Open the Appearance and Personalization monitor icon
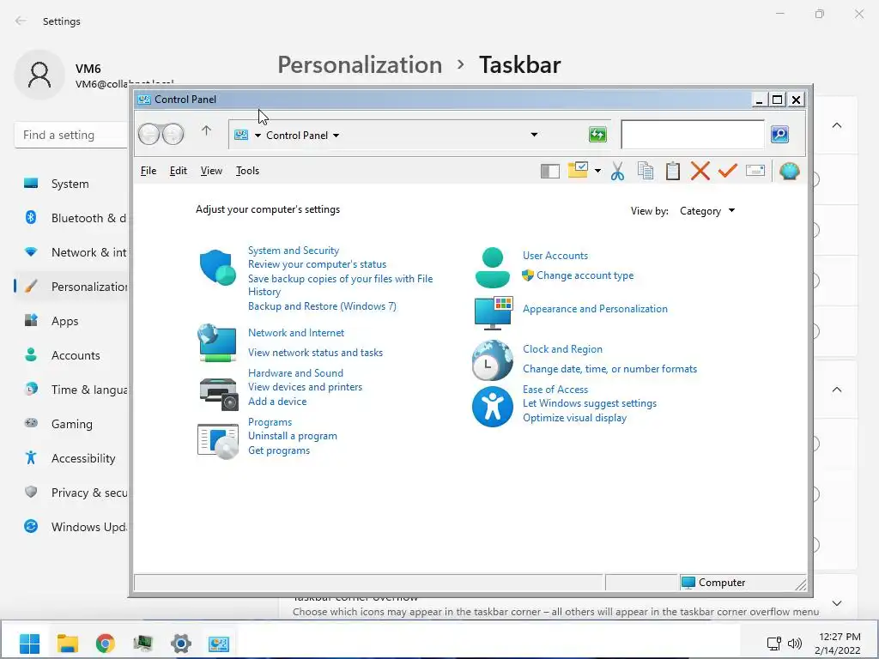 coord(494,312)
